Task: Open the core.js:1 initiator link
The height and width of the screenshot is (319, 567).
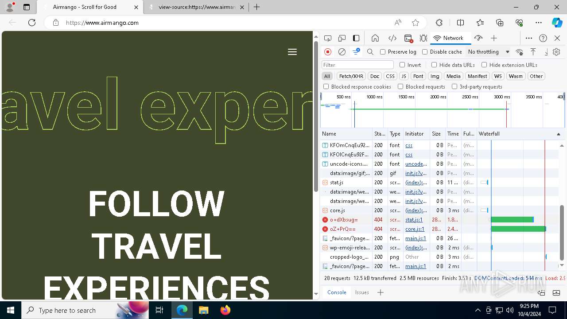Action: tap(415, 229)
